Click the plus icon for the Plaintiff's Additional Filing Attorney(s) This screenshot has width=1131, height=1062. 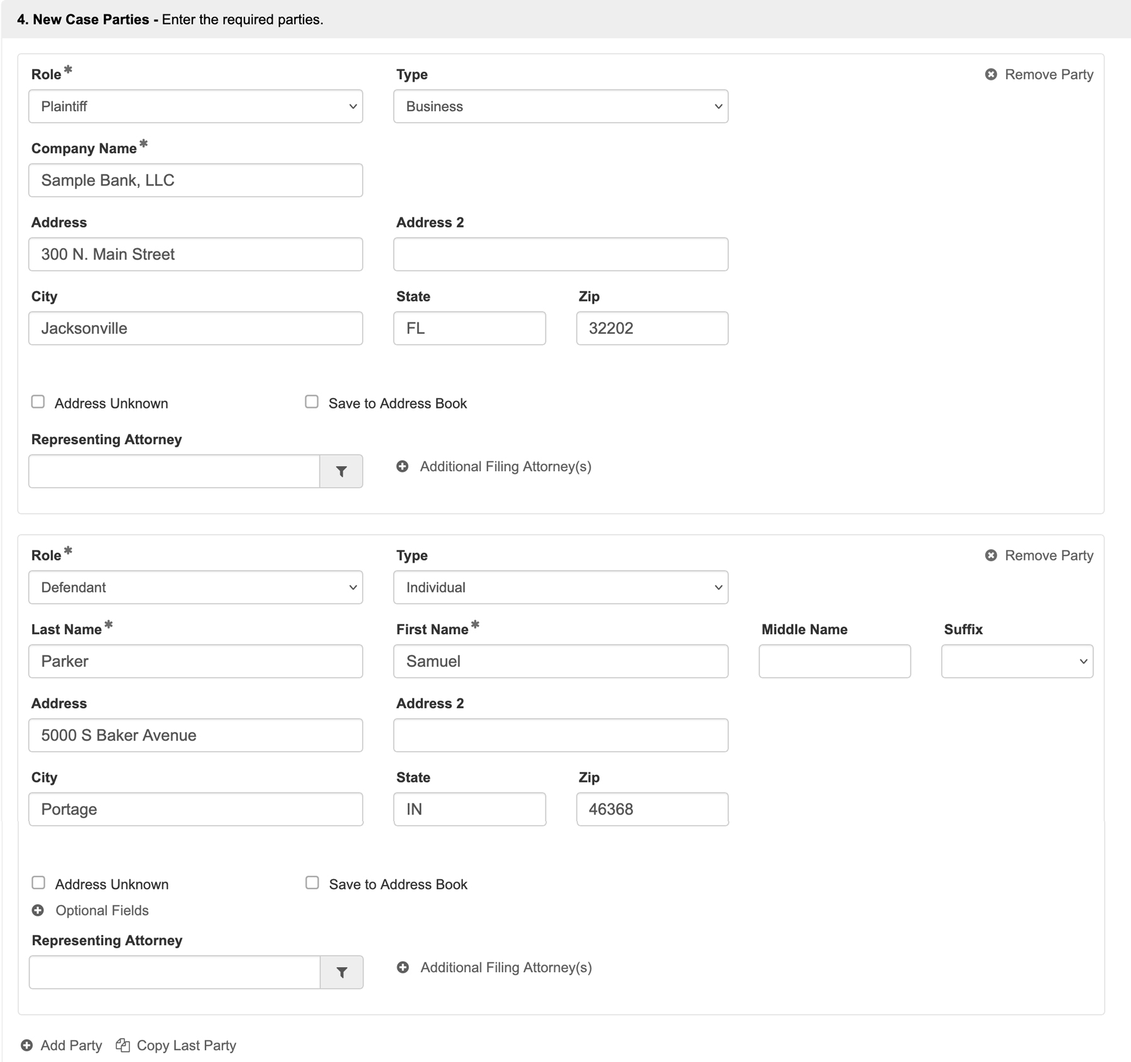pyautogui.click(x=403, y=466)
